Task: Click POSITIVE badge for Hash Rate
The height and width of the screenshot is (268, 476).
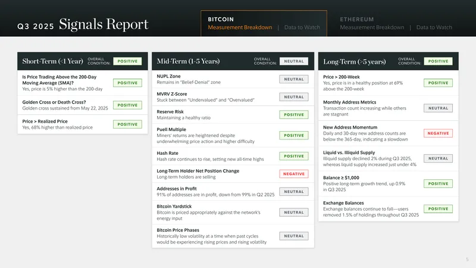Action: coord(294,156)
